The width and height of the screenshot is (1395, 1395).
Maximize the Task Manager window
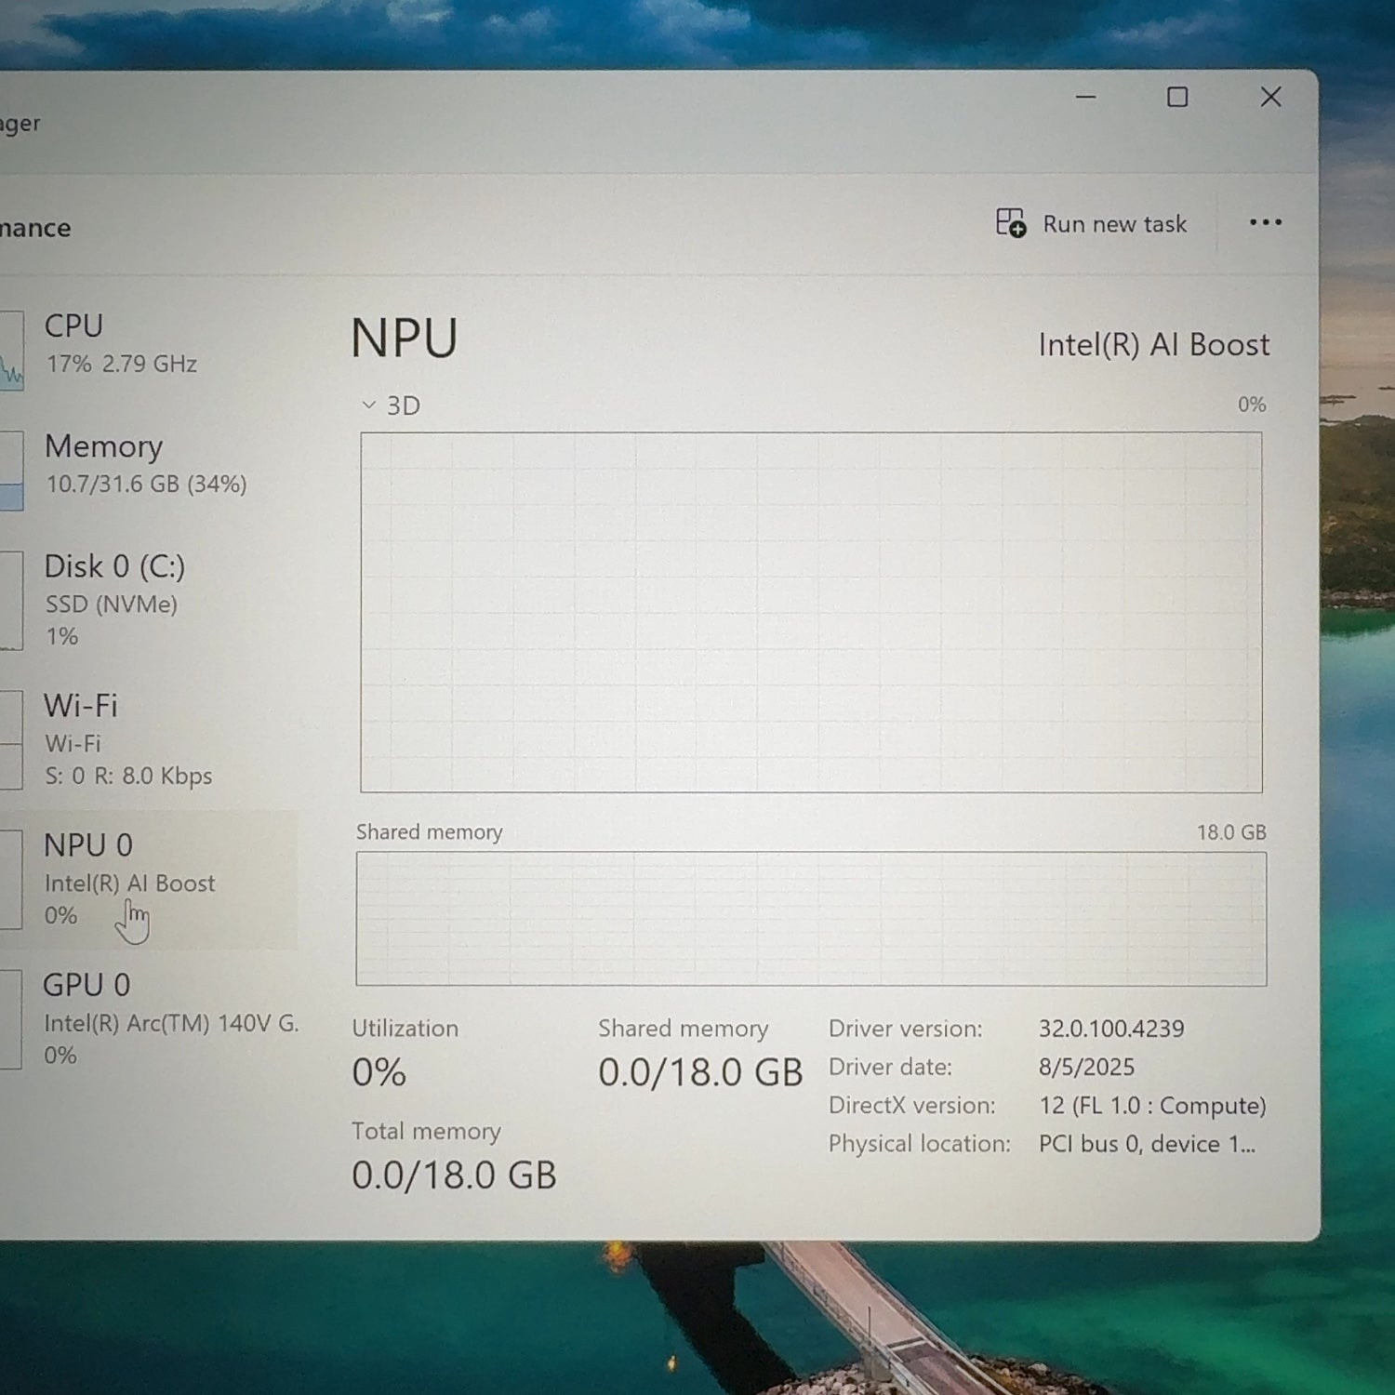click(x=1177, y=97)
